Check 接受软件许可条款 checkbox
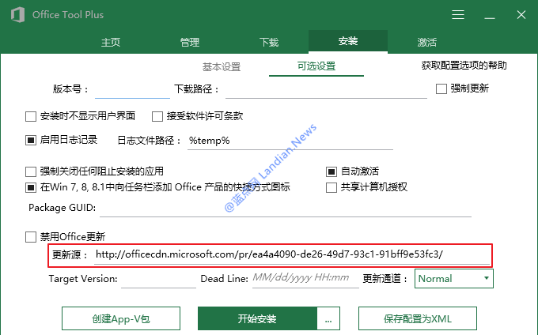The width and height of the screenshot is (538, 335). point(157,116)
